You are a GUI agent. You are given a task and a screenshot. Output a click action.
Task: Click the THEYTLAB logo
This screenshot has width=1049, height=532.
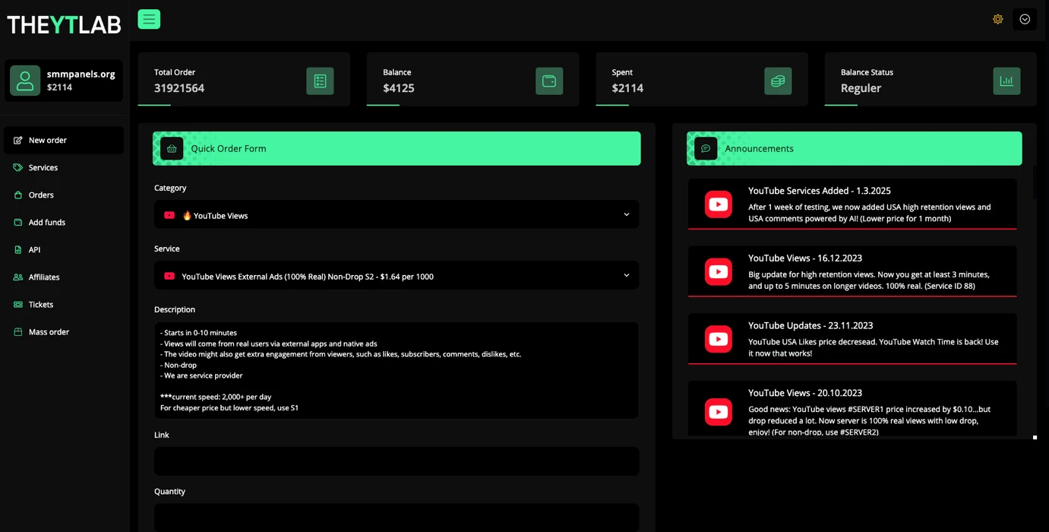click(64, 25)
